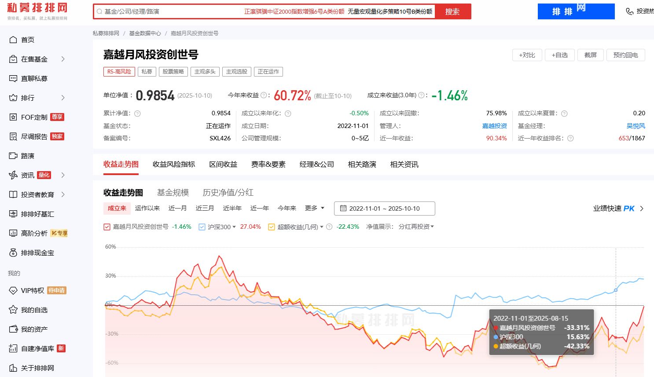654x377 pixels.
Task: Toggle the 沪深300 benchmark checkbox
Action: coord(202,227)
